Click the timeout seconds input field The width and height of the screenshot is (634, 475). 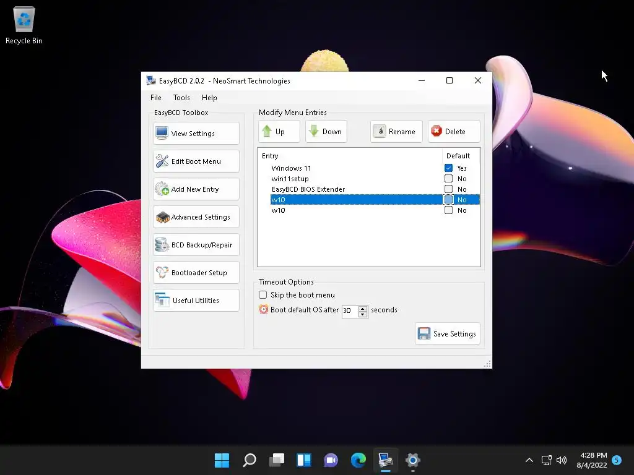pyautogui.click(x=350, y=310)
